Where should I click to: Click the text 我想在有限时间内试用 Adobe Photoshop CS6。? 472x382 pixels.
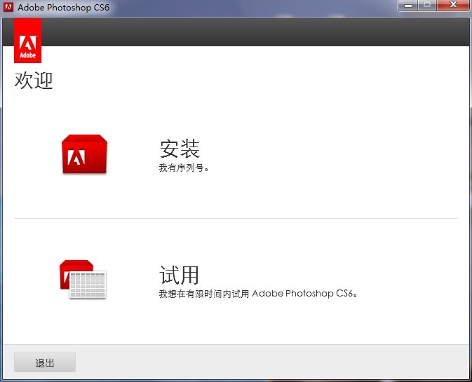tap(258, 294)
